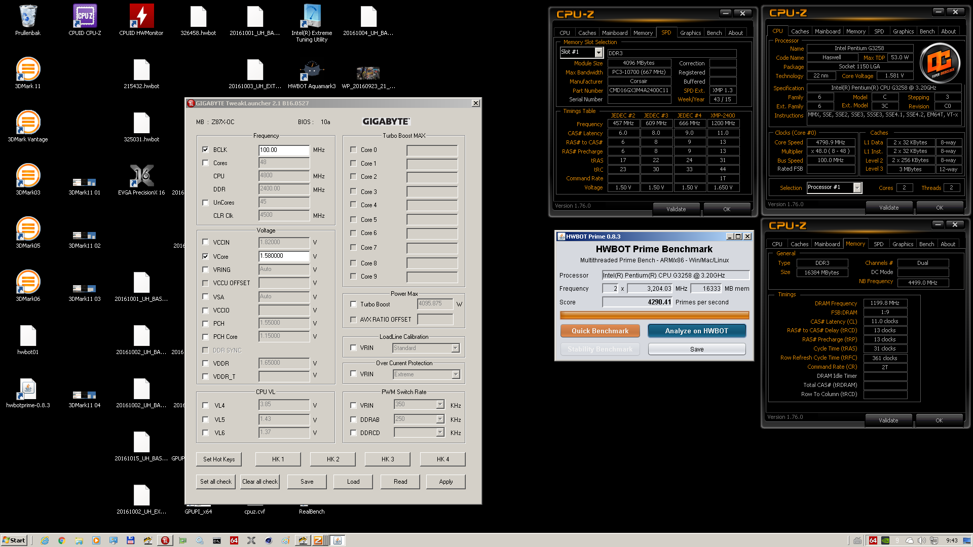Open Graphics tab in CPU tab CPU-Z window

pos(903,31)
